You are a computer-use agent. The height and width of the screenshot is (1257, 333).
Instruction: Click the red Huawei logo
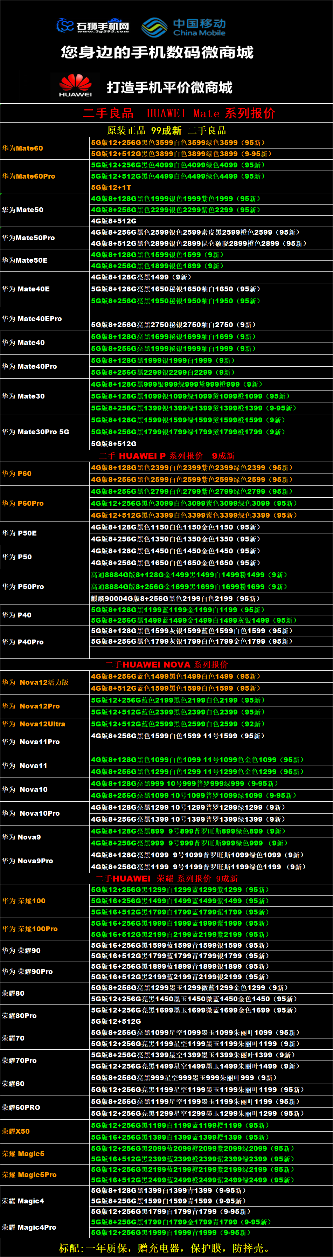75,86
